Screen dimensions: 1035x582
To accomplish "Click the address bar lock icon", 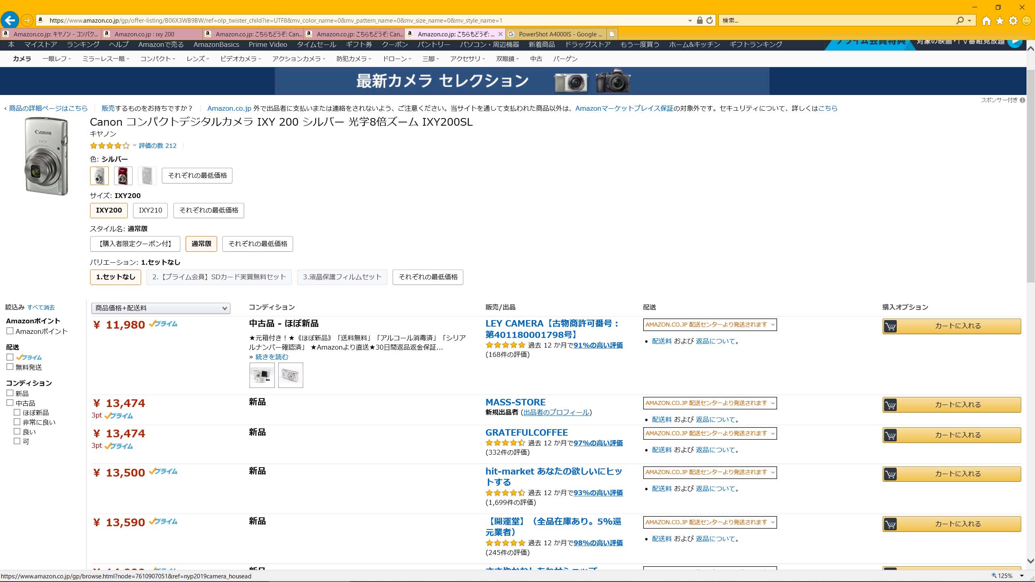I will pyautogui.click(x=699, y=20).
